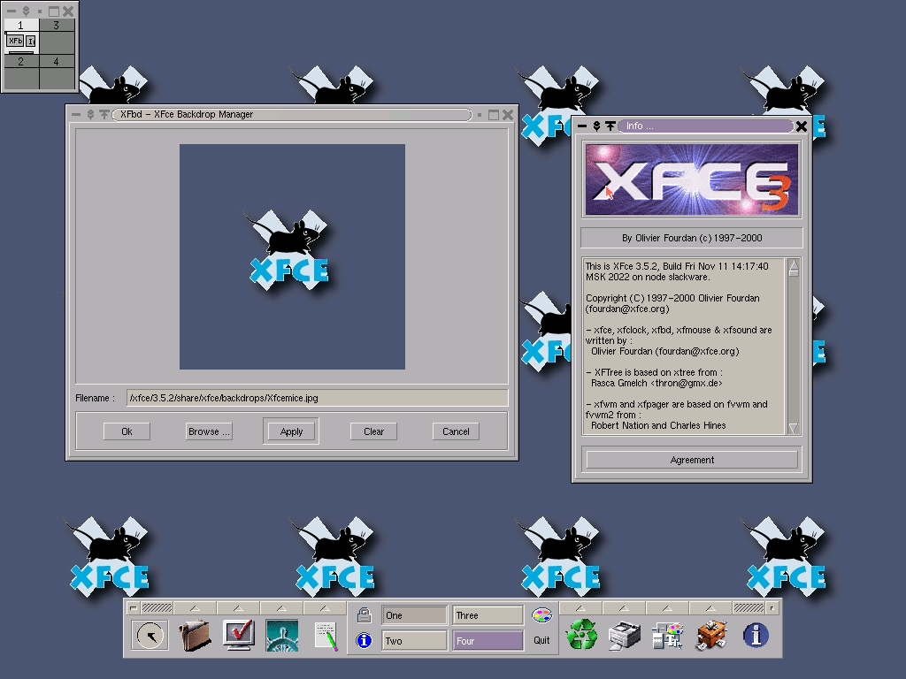Click the small blue info icon beside Two

(364, 640)
